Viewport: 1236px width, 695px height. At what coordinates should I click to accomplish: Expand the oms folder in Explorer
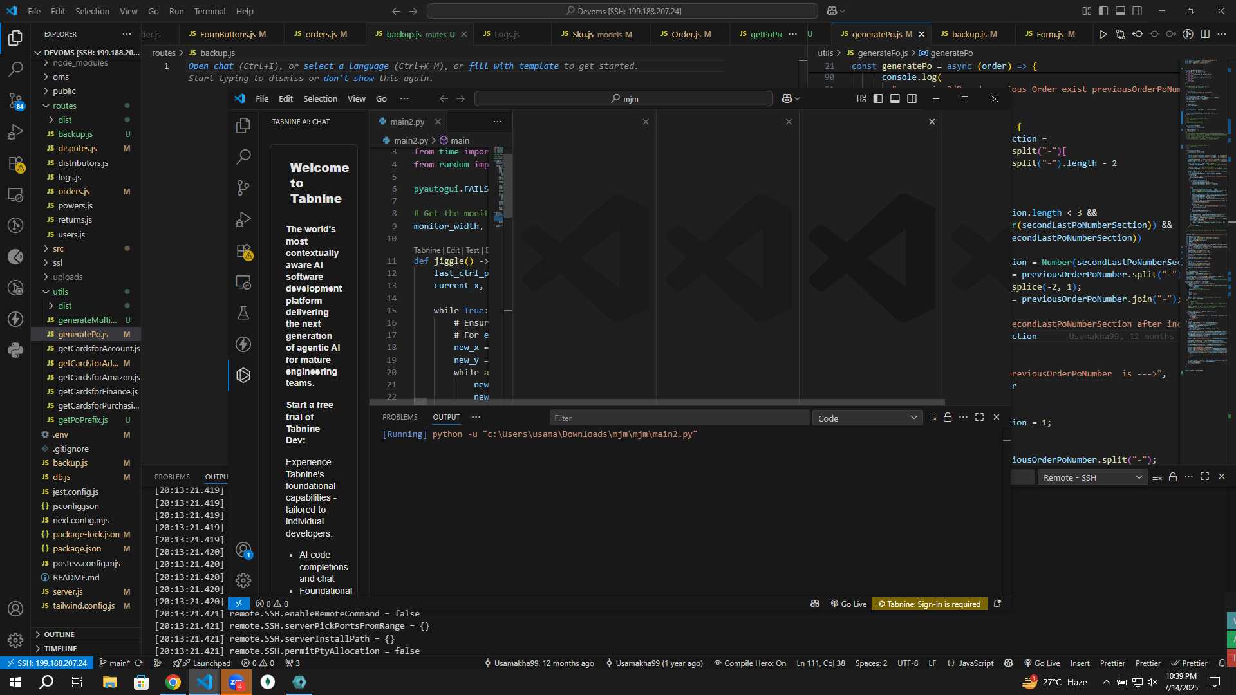coord(61,77)
